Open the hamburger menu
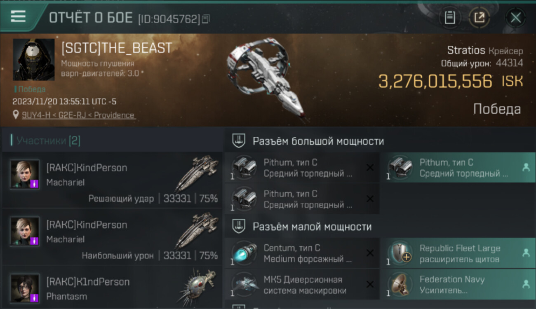 click(18, 16)
